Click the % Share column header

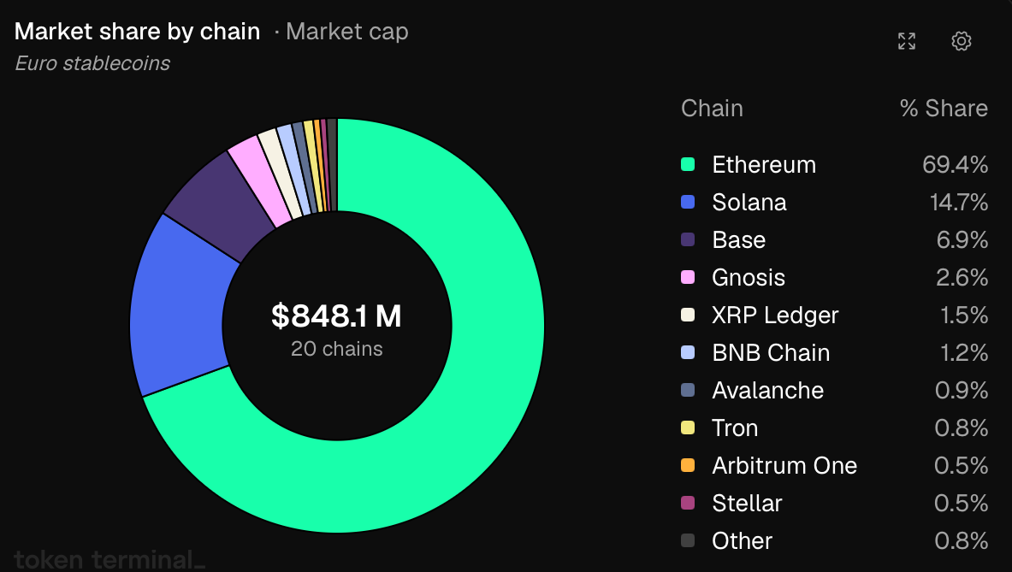[x=944, y=109]
